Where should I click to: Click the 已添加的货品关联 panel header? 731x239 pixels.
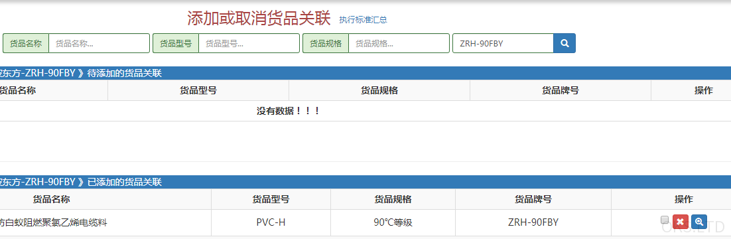[x=365, y=182]
